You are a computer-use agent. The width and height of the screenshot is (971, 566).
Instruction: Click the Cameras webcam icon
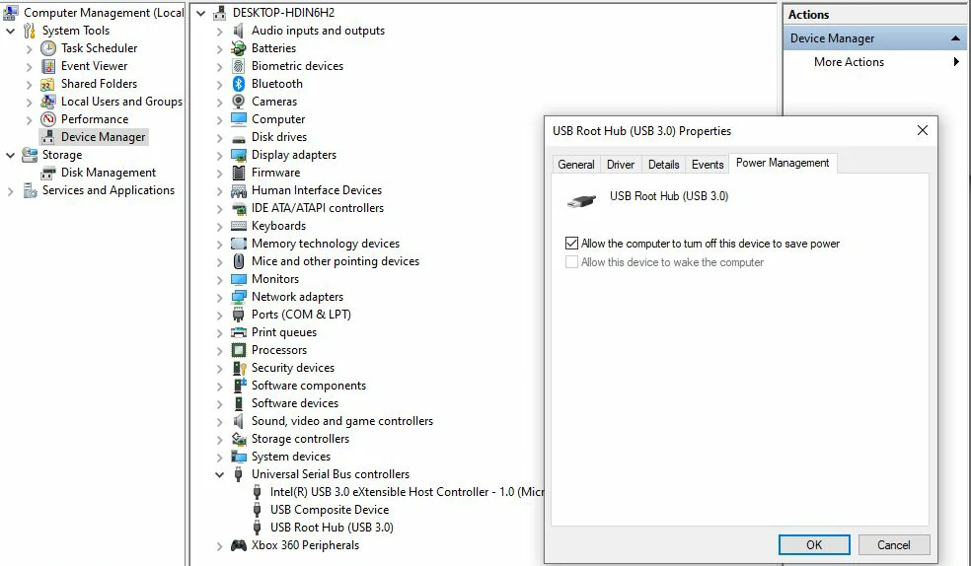pos(239,102)
